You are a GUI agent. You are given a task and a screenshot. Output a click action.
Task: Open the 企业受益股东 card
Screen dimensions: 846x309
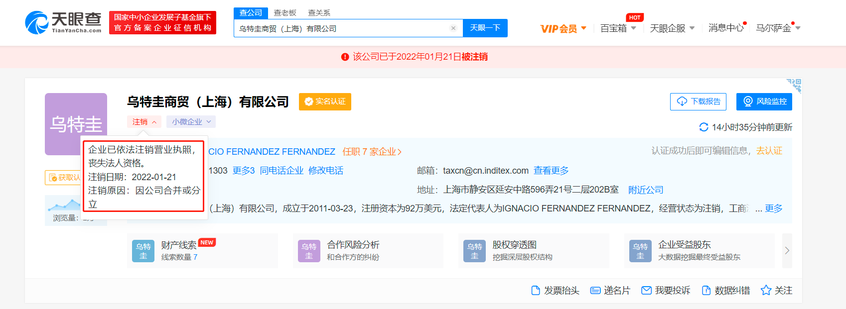pos(700,251)
